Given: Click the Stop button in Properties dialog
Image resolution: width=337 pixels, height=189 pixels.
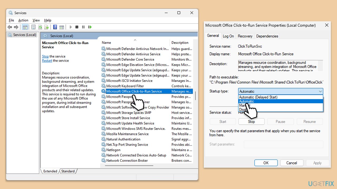Looking at the screenshot, I should 251,122.
